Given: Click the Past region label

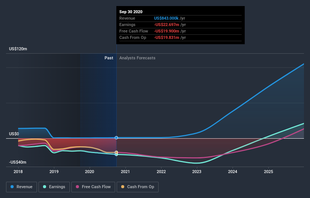Looking at the screenshot, I should 109,58.
